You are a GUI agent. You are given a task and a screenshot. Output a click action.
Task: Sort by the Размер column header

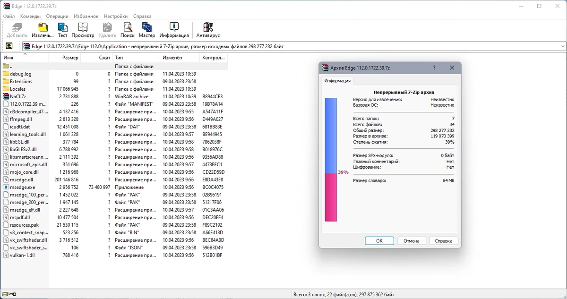pos(65,58)
